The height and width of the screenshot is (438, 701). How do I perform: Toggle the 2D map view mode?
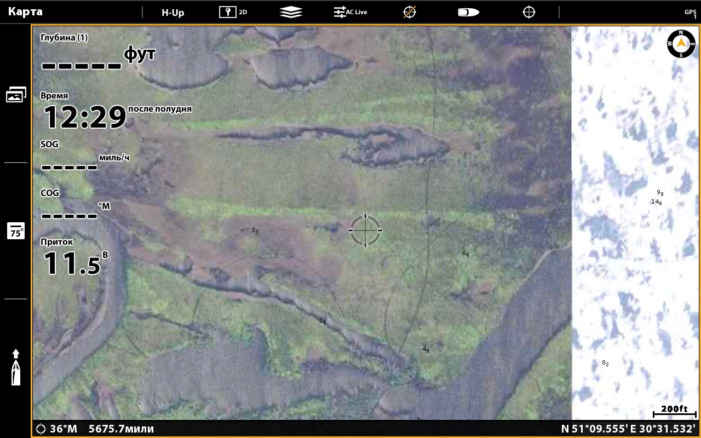click(x=233, y=12)
